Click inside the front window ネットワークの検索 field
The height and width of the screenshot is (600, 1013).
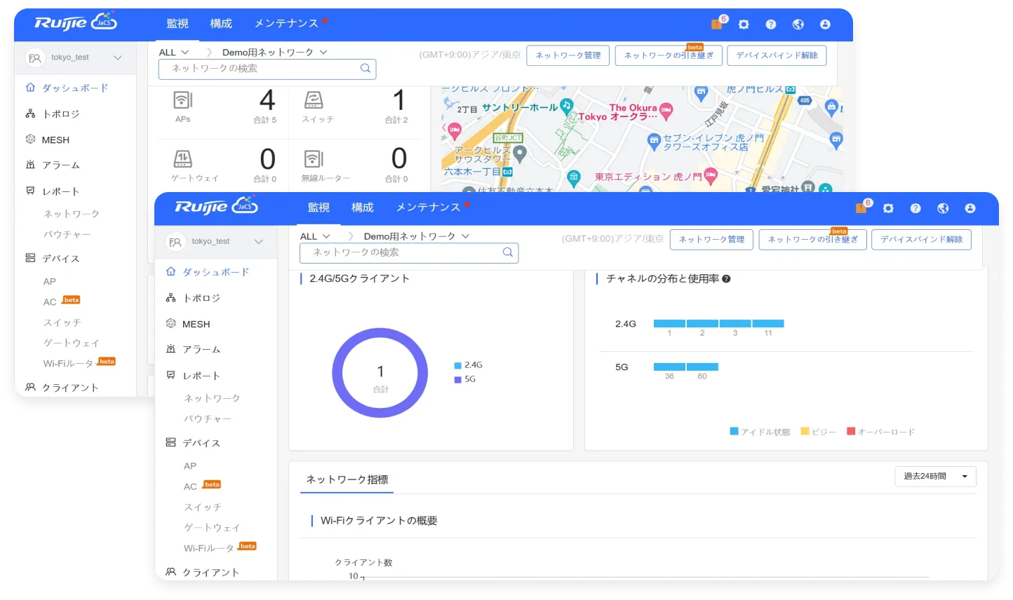pyautogui.click(x=400, y=252)
